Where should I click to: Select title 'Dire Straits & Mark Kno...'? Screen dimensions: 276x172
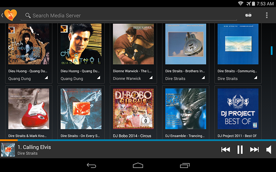[x=28, y=136]
